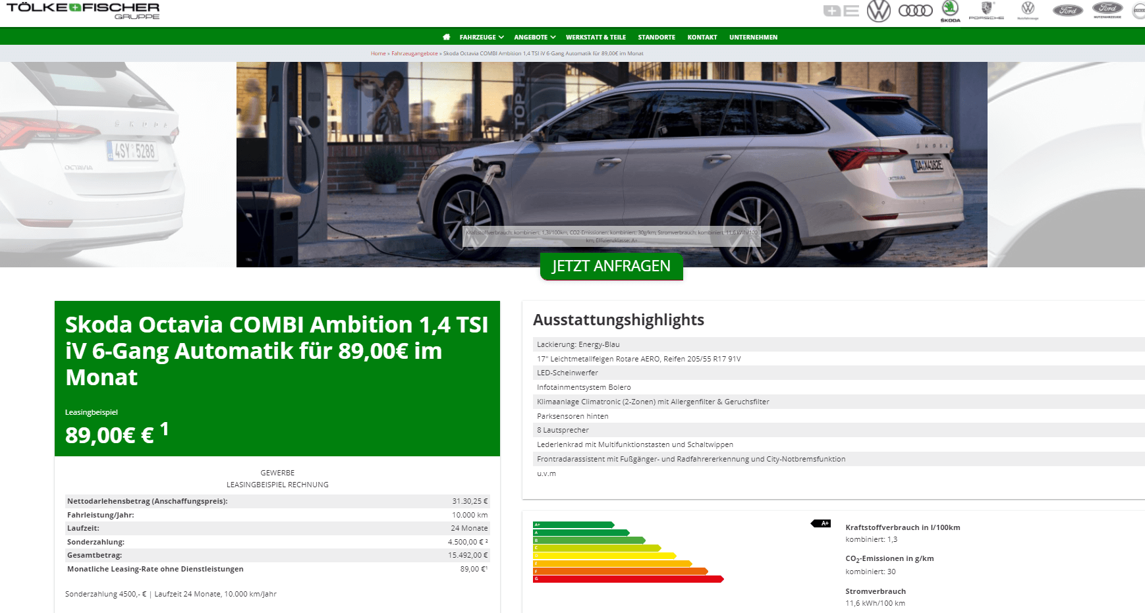Go to Home via breadcrumb
The width and height of the screenshot is (1145, 613).
click(x=378, y=53)
